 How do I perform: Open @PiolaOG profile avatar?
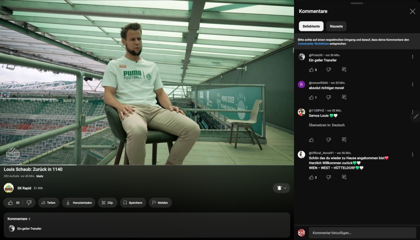tap(302, 57)
